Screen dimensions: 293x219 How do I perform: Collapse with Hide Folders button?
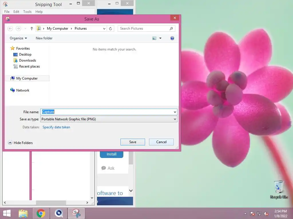(x=20, y=143)
